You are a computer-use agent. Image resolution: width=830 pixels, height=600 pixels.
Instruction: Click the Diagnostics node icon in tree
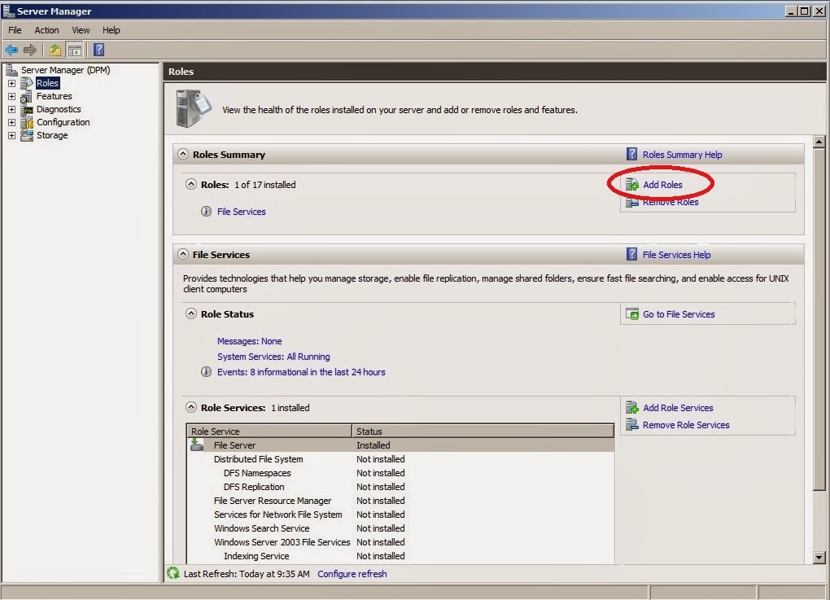(x=27, y=109)
